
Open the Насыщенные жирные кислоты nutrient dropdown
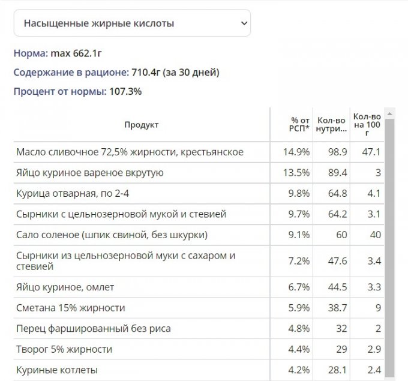click(x=131, y=23)
